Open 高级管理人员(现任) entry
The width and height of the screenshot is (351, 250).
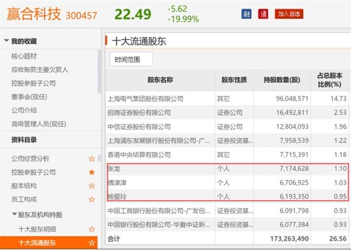39,124
